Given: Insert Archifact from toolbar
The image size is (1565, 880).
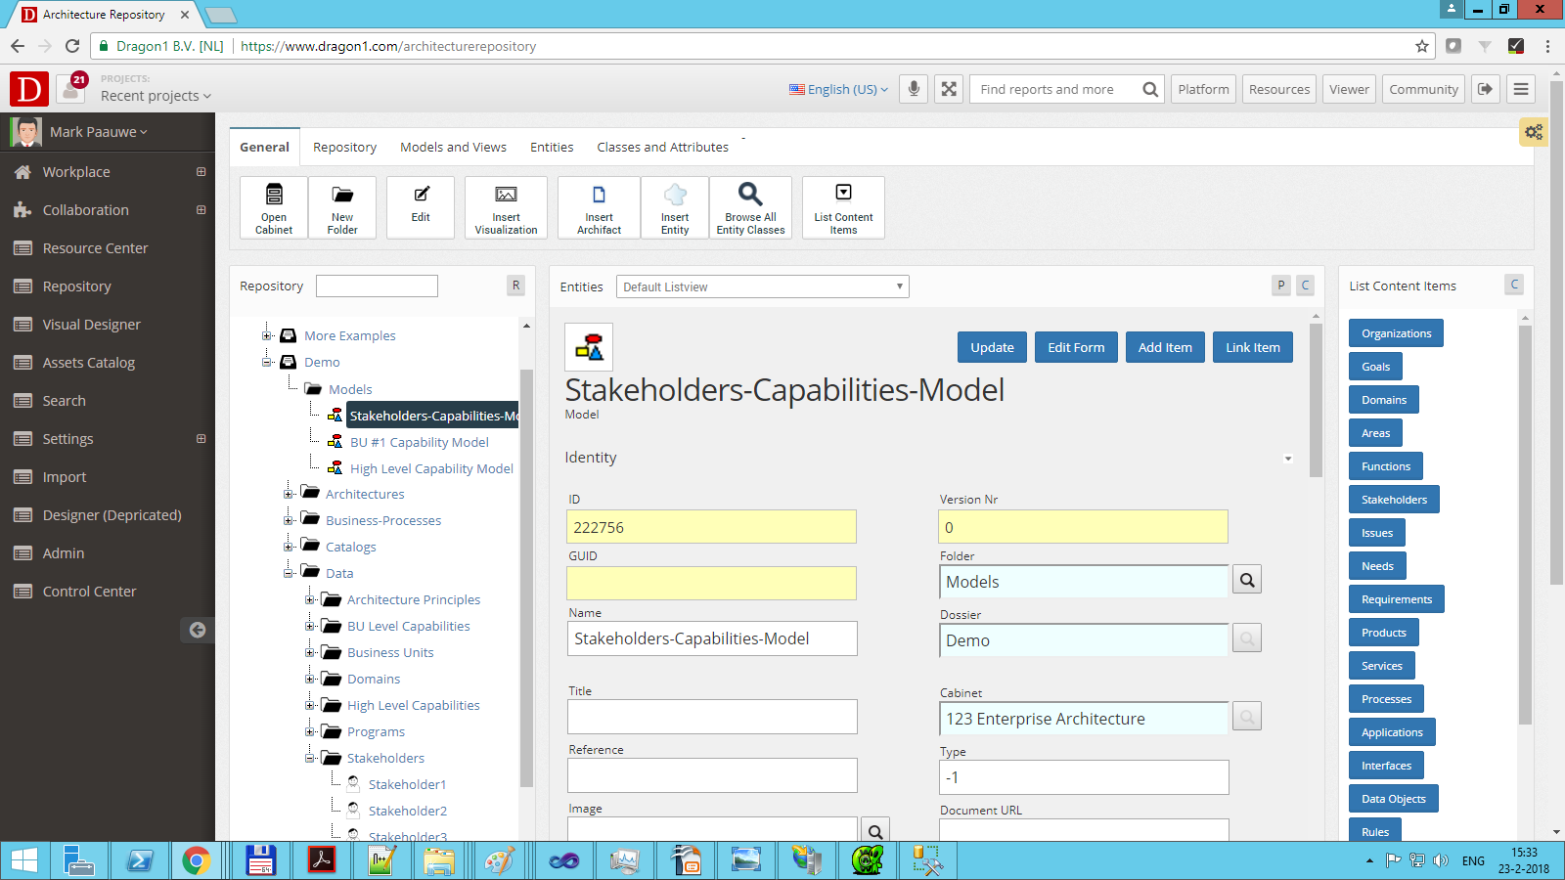Looking at the screenshot, I should [599, 207].
